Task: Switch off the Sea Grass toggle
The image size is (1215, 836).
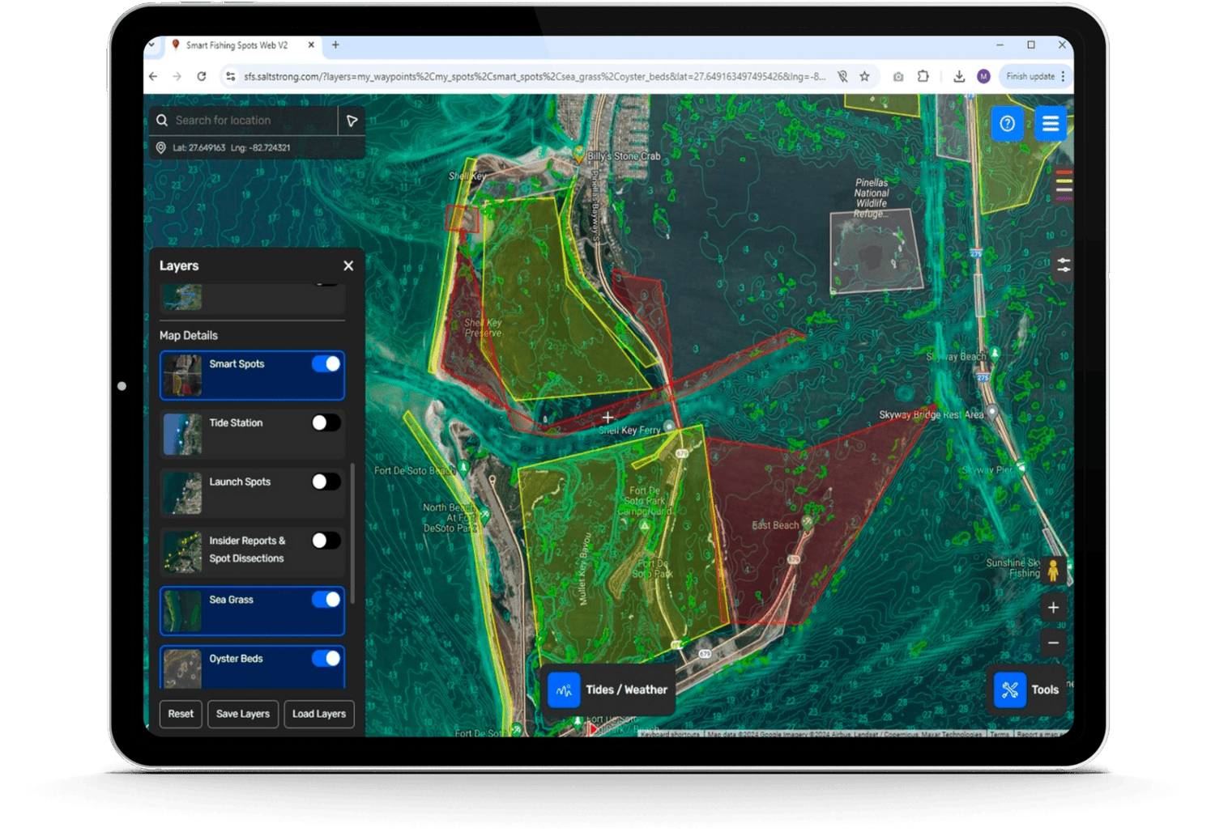Action: point(326,600)
